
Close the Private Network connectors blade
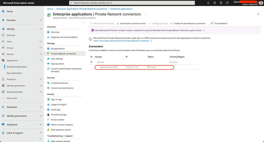tap(258, 14)
